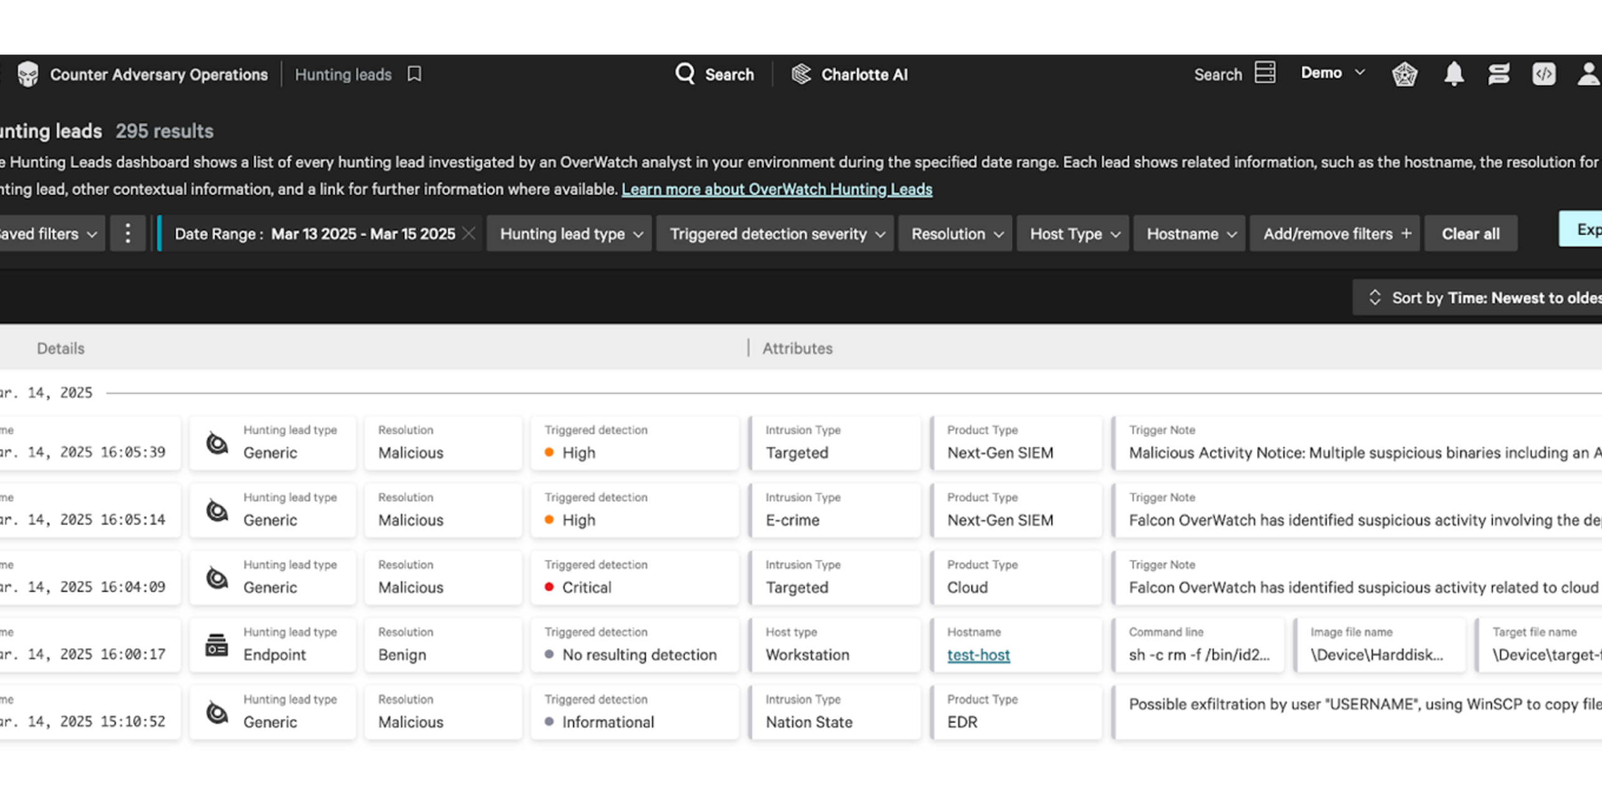
Task: Remove the Date Range filter
Action: coord(469,234)
